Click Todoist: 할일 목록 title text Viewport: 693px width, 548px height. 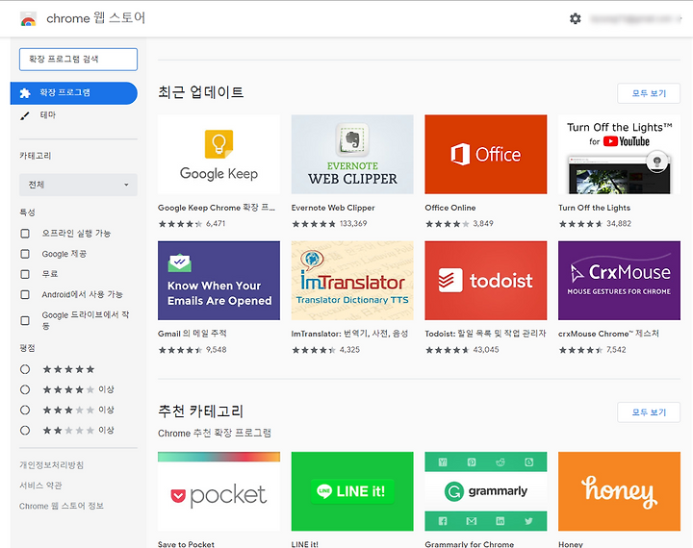coord(485,334)
